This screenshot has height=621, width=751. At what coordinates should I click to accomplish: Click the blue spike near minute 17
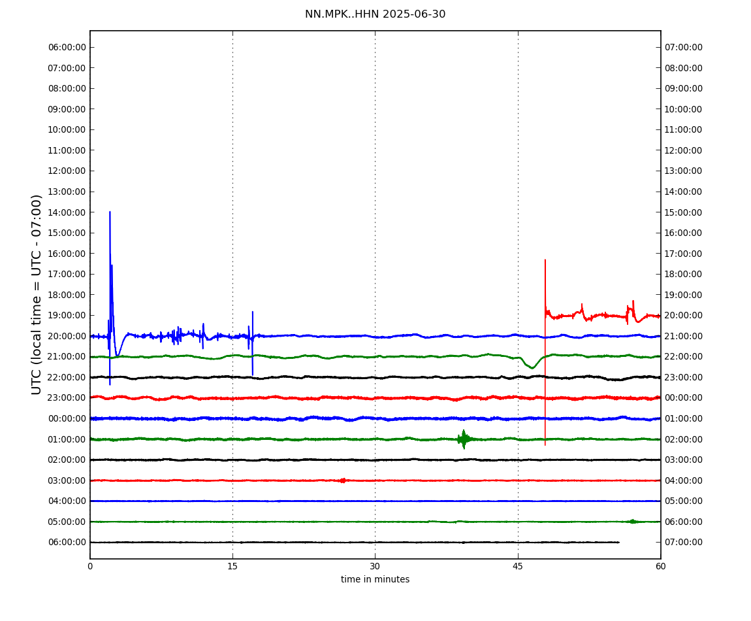253,343
